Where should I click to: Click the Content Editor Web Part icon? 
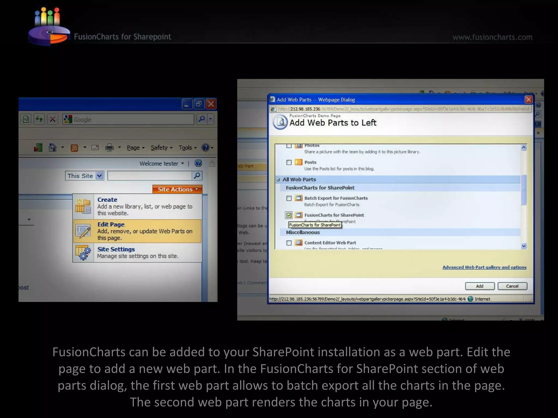pyautogui.click(x=299, y=242)
